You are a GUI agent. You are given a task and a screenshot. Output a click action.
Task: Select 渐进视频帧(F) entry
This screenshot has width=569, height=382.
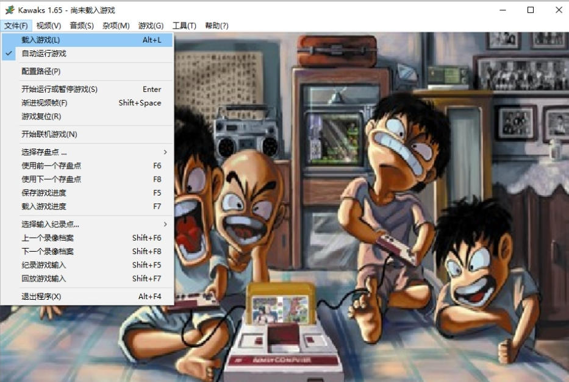click(x=87, y=103)
